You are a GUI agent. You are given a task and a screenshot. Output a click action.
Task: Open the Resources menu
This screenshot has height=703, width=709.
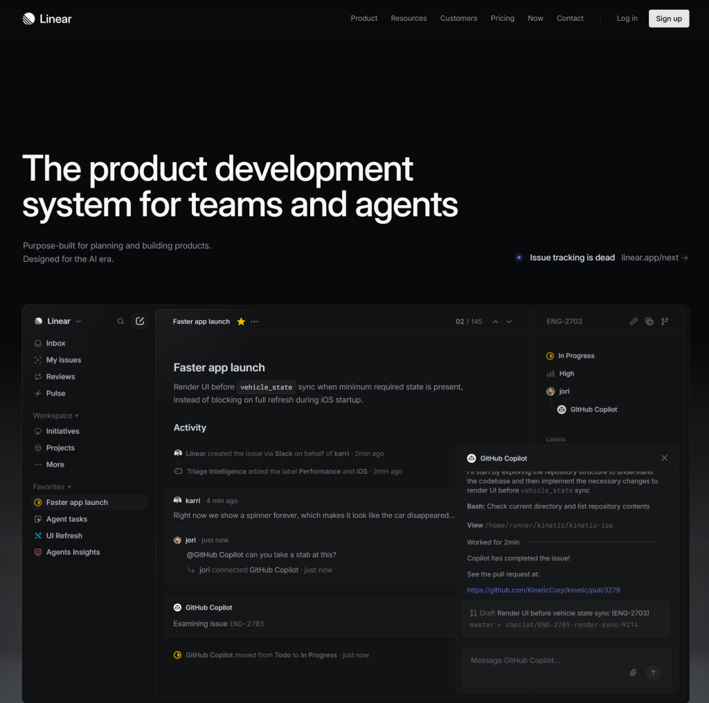click(x=409, y=19)
